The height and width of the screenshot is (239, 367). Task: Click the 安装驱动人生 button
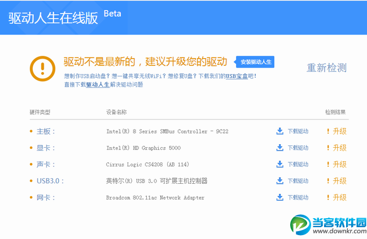tap(255, 62)
